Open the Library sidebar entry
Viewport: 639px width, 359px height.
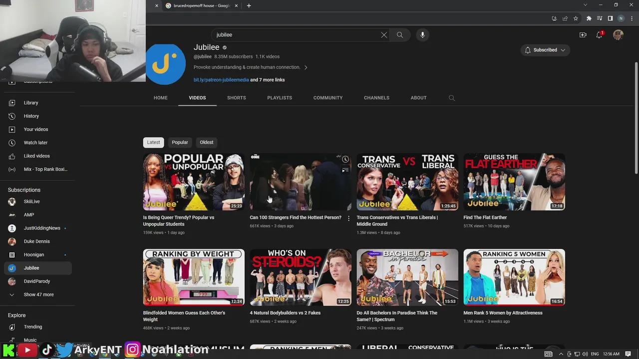(37, 103)
